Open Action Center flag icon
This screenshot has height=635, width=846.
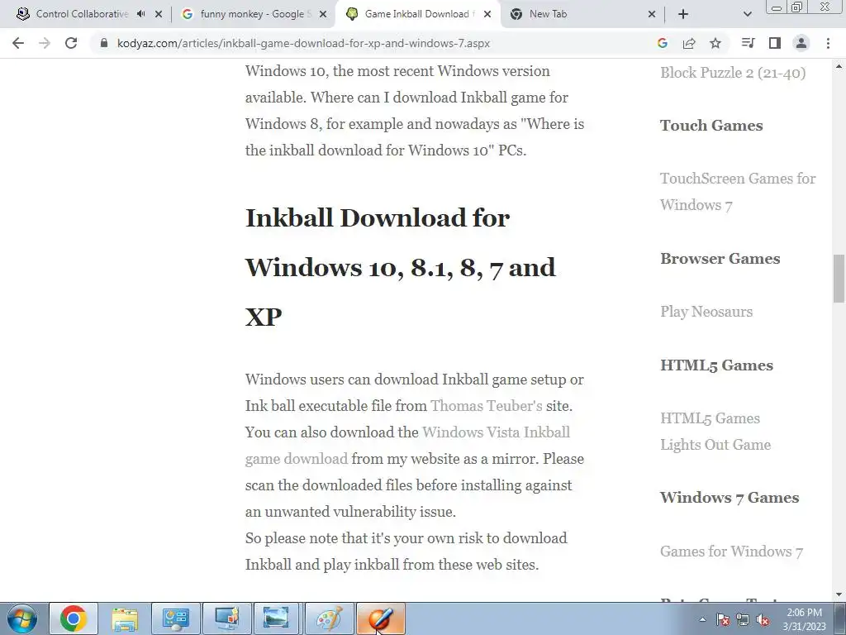click(x=723, y=619)
